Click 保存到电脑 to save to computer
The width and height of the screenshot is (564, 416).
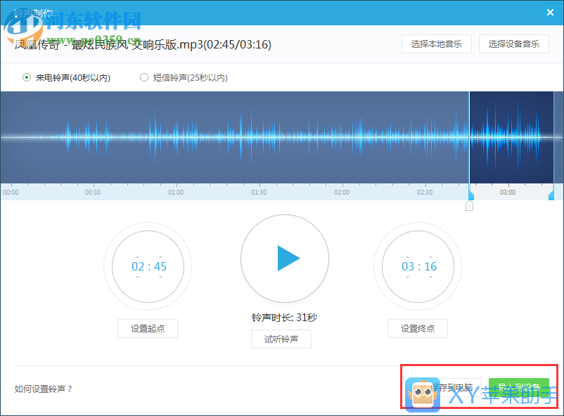click(x=454, y=387)
